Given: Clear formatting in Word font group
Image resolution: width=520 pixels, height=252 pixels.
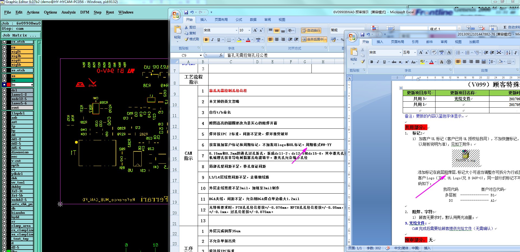Looking at the screenshot, I should (x=434, y=52).
